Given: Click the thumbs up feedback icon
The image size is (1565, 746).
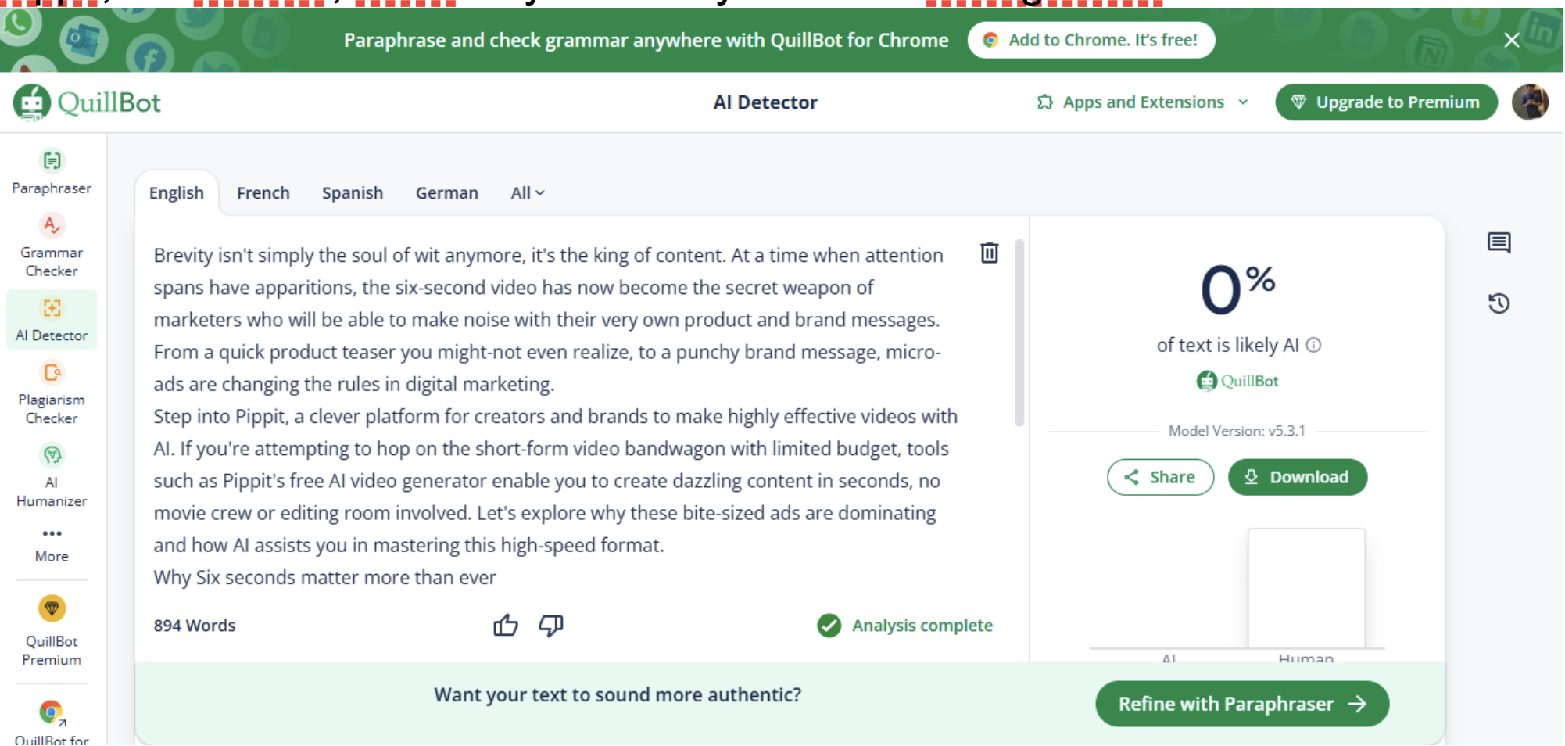Looking at the screenshot, I should tap(506, 625).
